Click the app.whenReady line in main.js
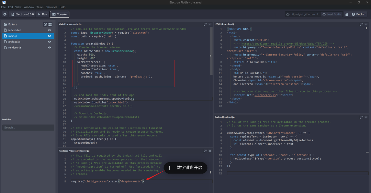 point(93,139)
